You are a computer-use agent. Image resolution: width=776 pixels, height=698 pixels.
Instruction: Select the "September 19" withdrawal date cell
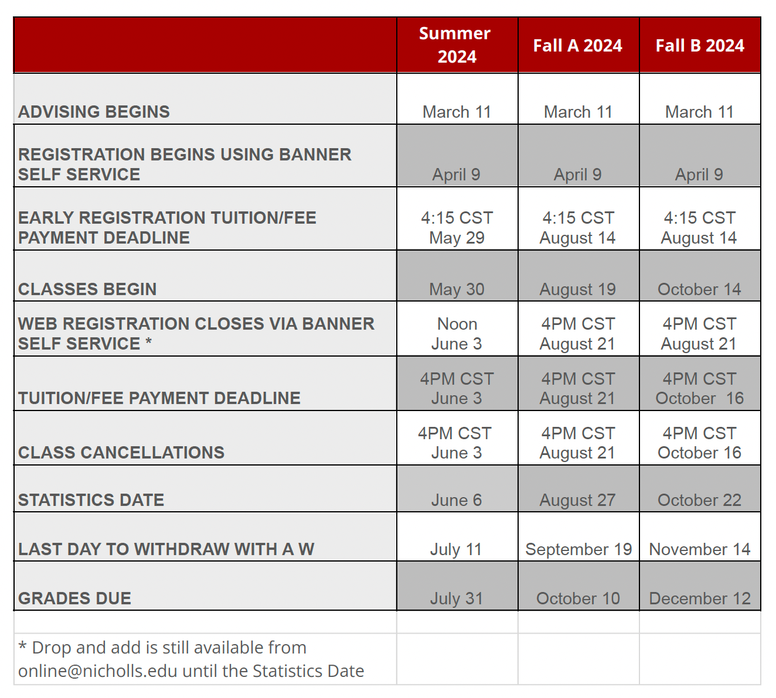[578, 549]
